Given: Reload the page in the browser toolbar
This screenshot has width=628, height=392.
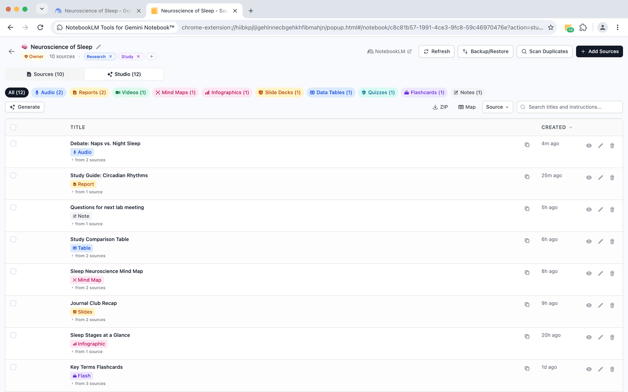Looking at the screenshot, I should pos(40,27).
